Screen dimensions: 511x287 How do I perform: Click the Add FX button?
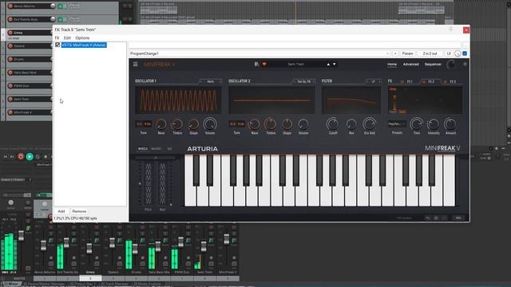tap(61, 211)
